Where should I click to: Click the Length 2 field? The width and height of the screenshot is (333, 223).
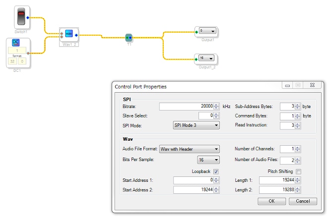coord(277,190)
